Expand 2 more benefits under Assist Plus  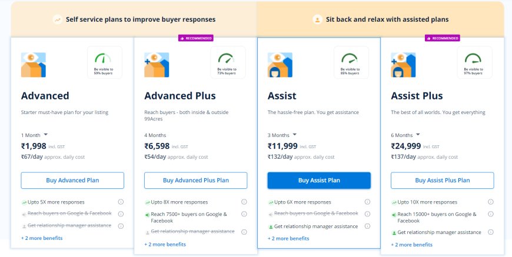(412, 244)
